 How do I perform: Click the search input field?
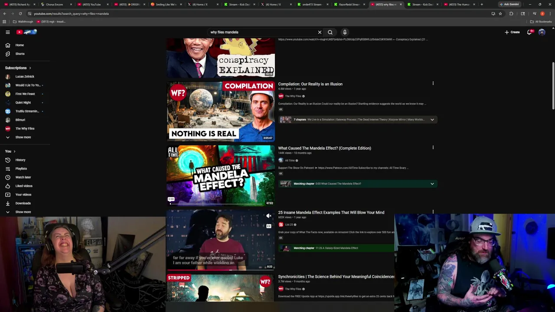262,32
